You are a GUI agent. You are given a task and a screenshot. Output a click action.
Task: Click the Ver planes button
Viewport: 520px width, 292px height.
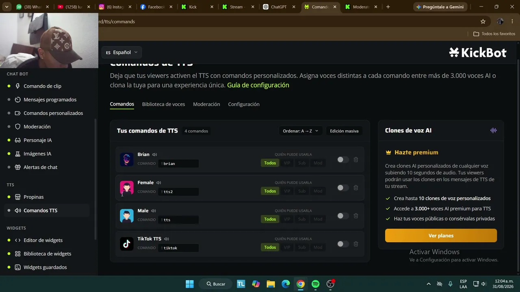pyautogui.click(x=441, y=236)
